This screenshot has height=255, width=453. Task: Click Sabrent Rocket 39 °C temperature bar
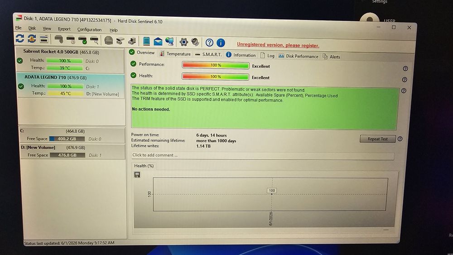tap(65, 68)
